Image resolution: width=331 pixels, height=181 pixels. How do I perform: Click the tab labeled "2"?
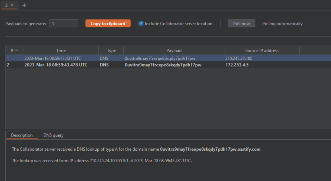tap(6, 5)
